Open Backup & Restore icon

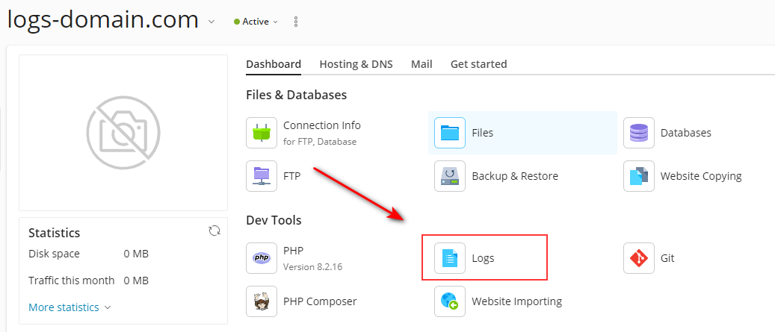pyautogui.click(x=450, y=176)
